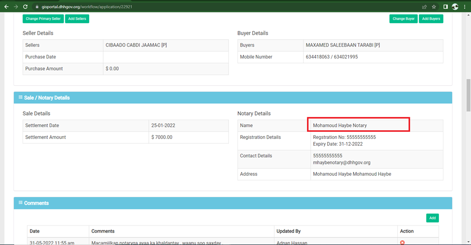The height and width of the screenshot is (245, 471).
Task: Click the address bar URL
Action: tap(87, 7)
